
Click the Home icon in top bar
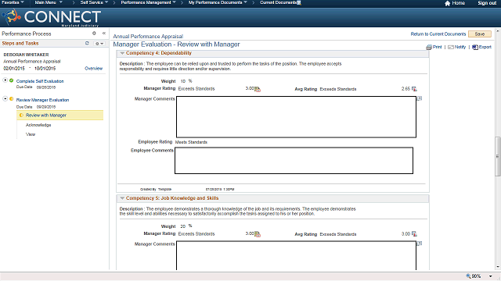[x=447, y=3]
